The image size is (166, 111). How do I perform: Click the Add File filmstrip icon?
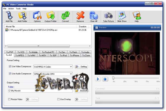(9, 15)
